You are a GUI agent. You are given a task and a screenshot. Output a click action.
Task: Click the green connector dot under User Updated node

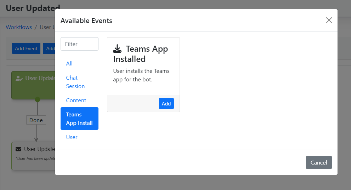click(38, 99)
